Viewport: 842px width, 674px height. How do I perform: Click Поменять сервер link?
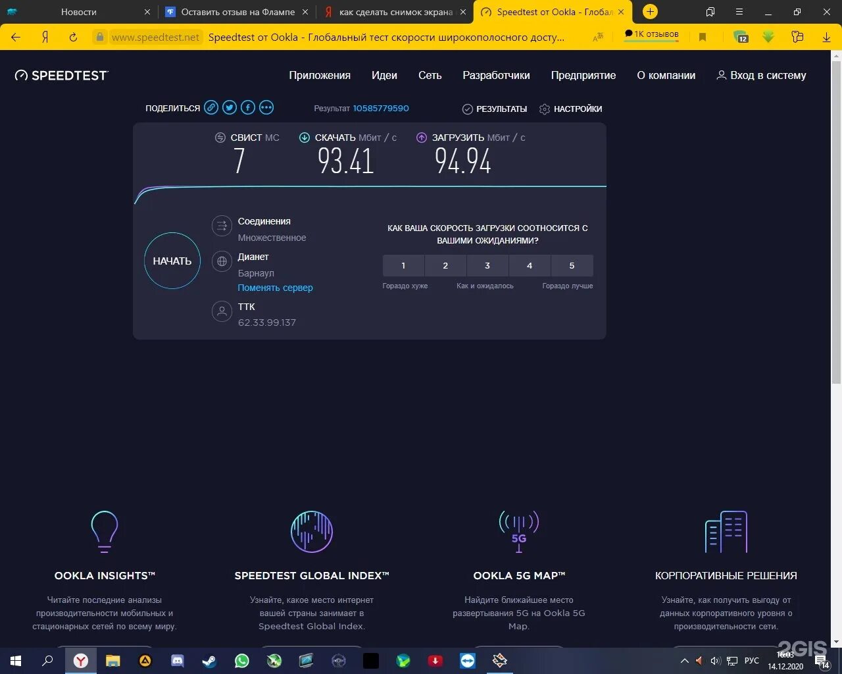(275, 288)
